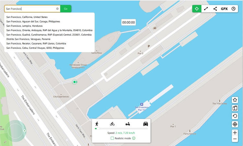Open the history clock icon
The width and height of the screenshot is (243, 146).
[x=233, y=9]
